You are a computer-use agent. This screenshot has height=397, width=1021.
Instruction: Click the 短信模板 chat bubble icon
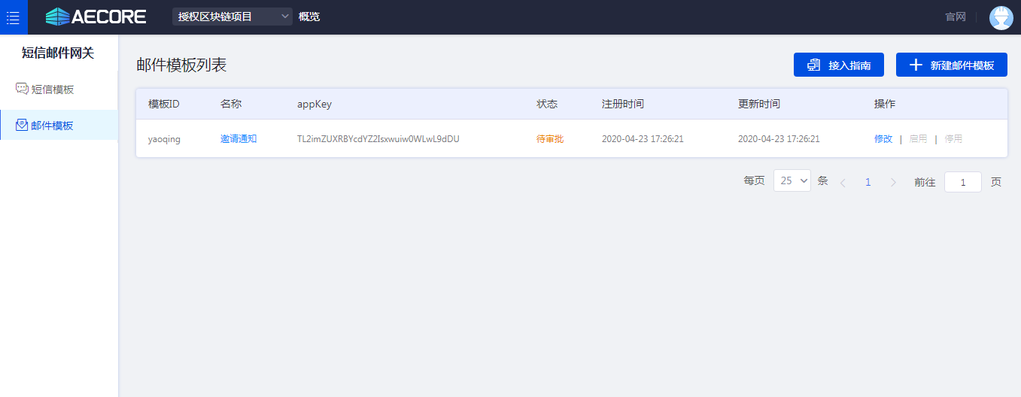22,89
